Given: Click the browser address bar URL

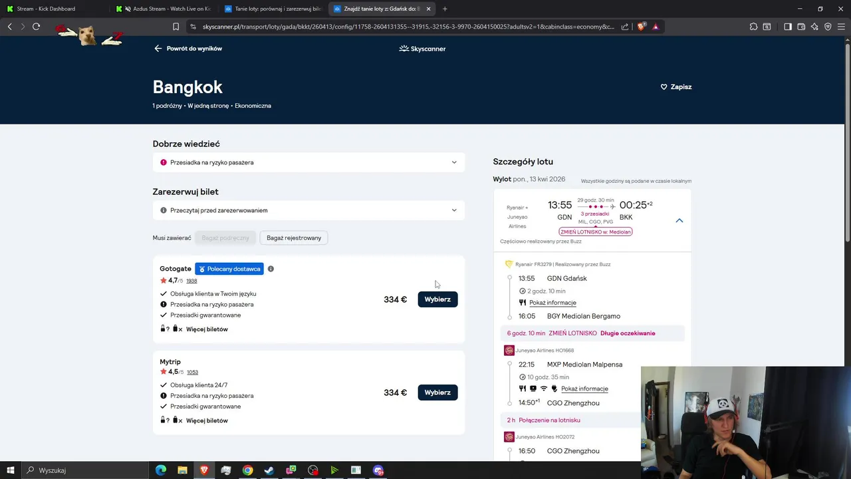Looking at the screenshot, I should (408, 27).
